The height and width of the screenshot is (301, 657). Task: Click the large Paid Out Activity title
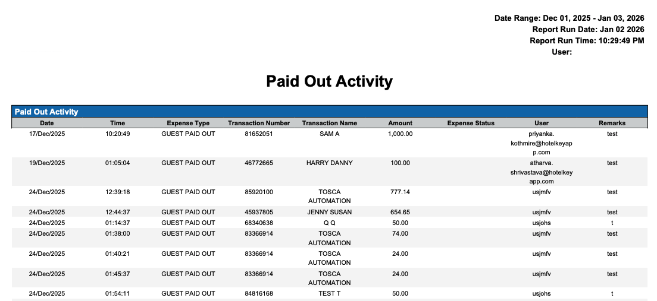tap(328, 81)
